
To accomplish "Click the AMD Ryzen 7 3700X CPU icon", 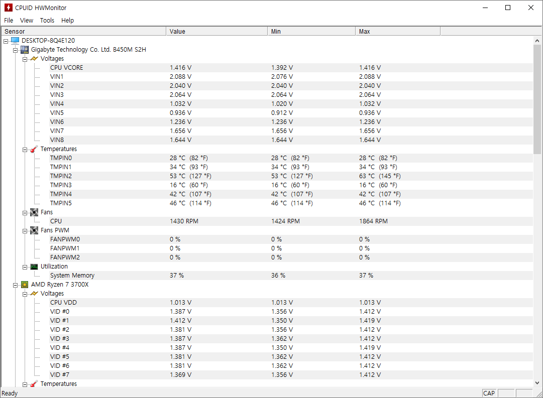I will (25, 285).
